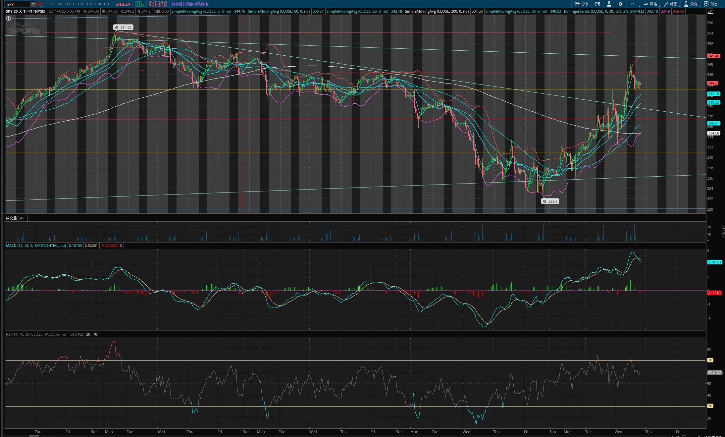725x437 pixels.
Task: Click the RSI (14, 70, 30, CLOSE, WILDERS) label
Action: (x=36, y=334)
